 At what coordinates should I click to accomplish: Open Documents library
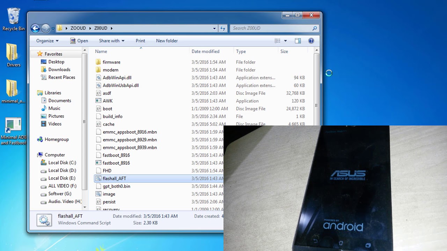56,100
